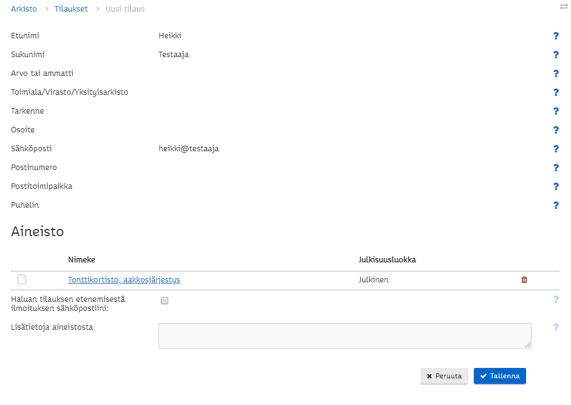Open help for Postinumero row
This screenshot has width=571, height=405.
(555, 168)
